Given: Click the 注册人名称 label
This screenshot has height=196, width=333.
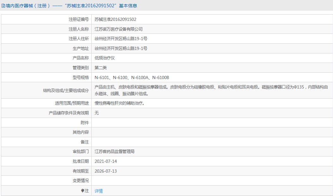Looking at the screenshot, I should click(x=79, y=29).
